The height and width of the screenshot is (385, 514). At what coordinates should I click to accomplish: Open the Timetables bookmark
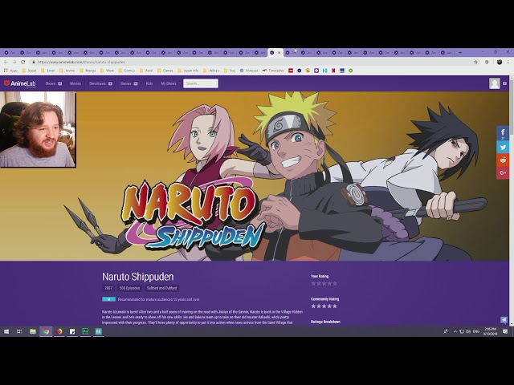(273, 71)
